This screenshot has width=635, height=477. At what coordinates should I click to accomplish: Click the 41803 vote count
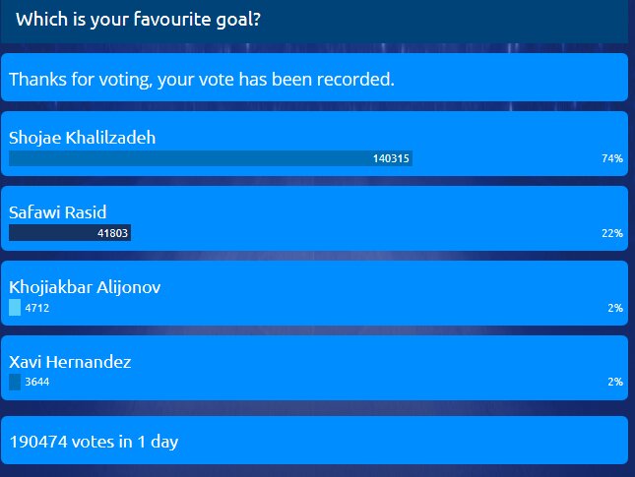113,233
